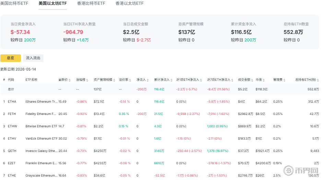Click ETHV's $183.3万 trading volume
322x180 pixels.
244,138
